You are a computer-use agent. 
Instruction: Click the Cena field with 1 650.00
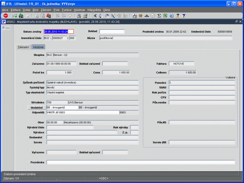coord(116,72)
